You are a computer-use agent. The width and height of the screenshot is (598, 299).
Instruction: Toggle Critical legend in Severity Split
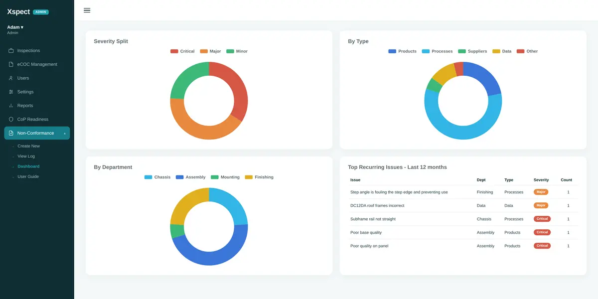pyautogui.click(x=182, y=51)
